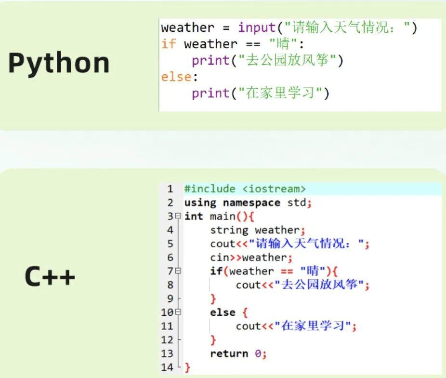Click the closing brace on line 14

point(187,367)
